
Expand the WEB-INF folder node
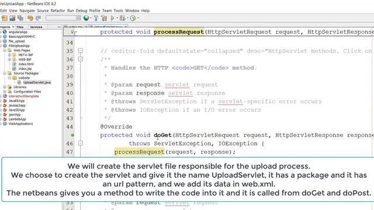tap(9, 60)
